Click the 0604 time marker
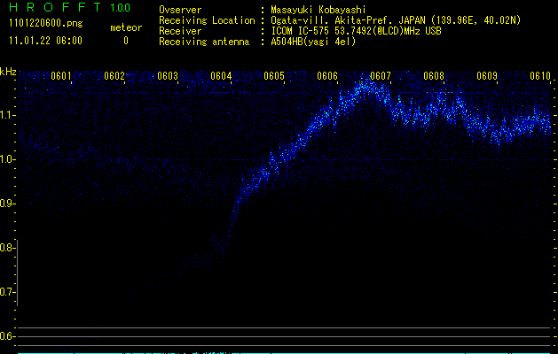The width and height of the screenshot is (558, 354). [x=221, y=76]
